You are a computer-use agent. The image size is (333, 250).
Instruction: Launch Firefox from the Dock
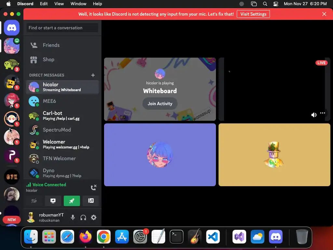click(86, 236)
